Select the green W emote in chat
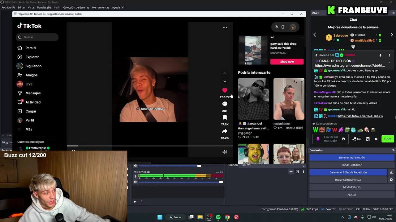Screen dimensions: 396x222 tap(315, 130)
